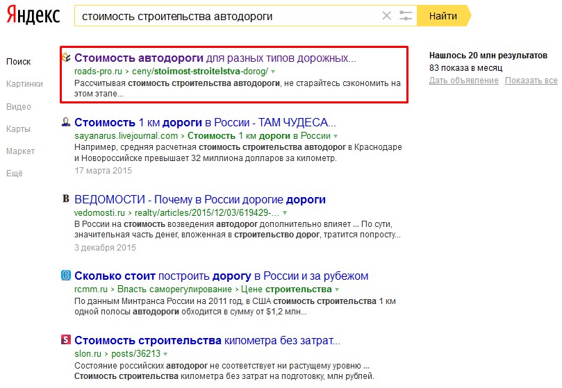This screenshot has height=388, width=562.
Task: Expand dropdown arrow next to slon.ru URL
Action: pos(165,354)
